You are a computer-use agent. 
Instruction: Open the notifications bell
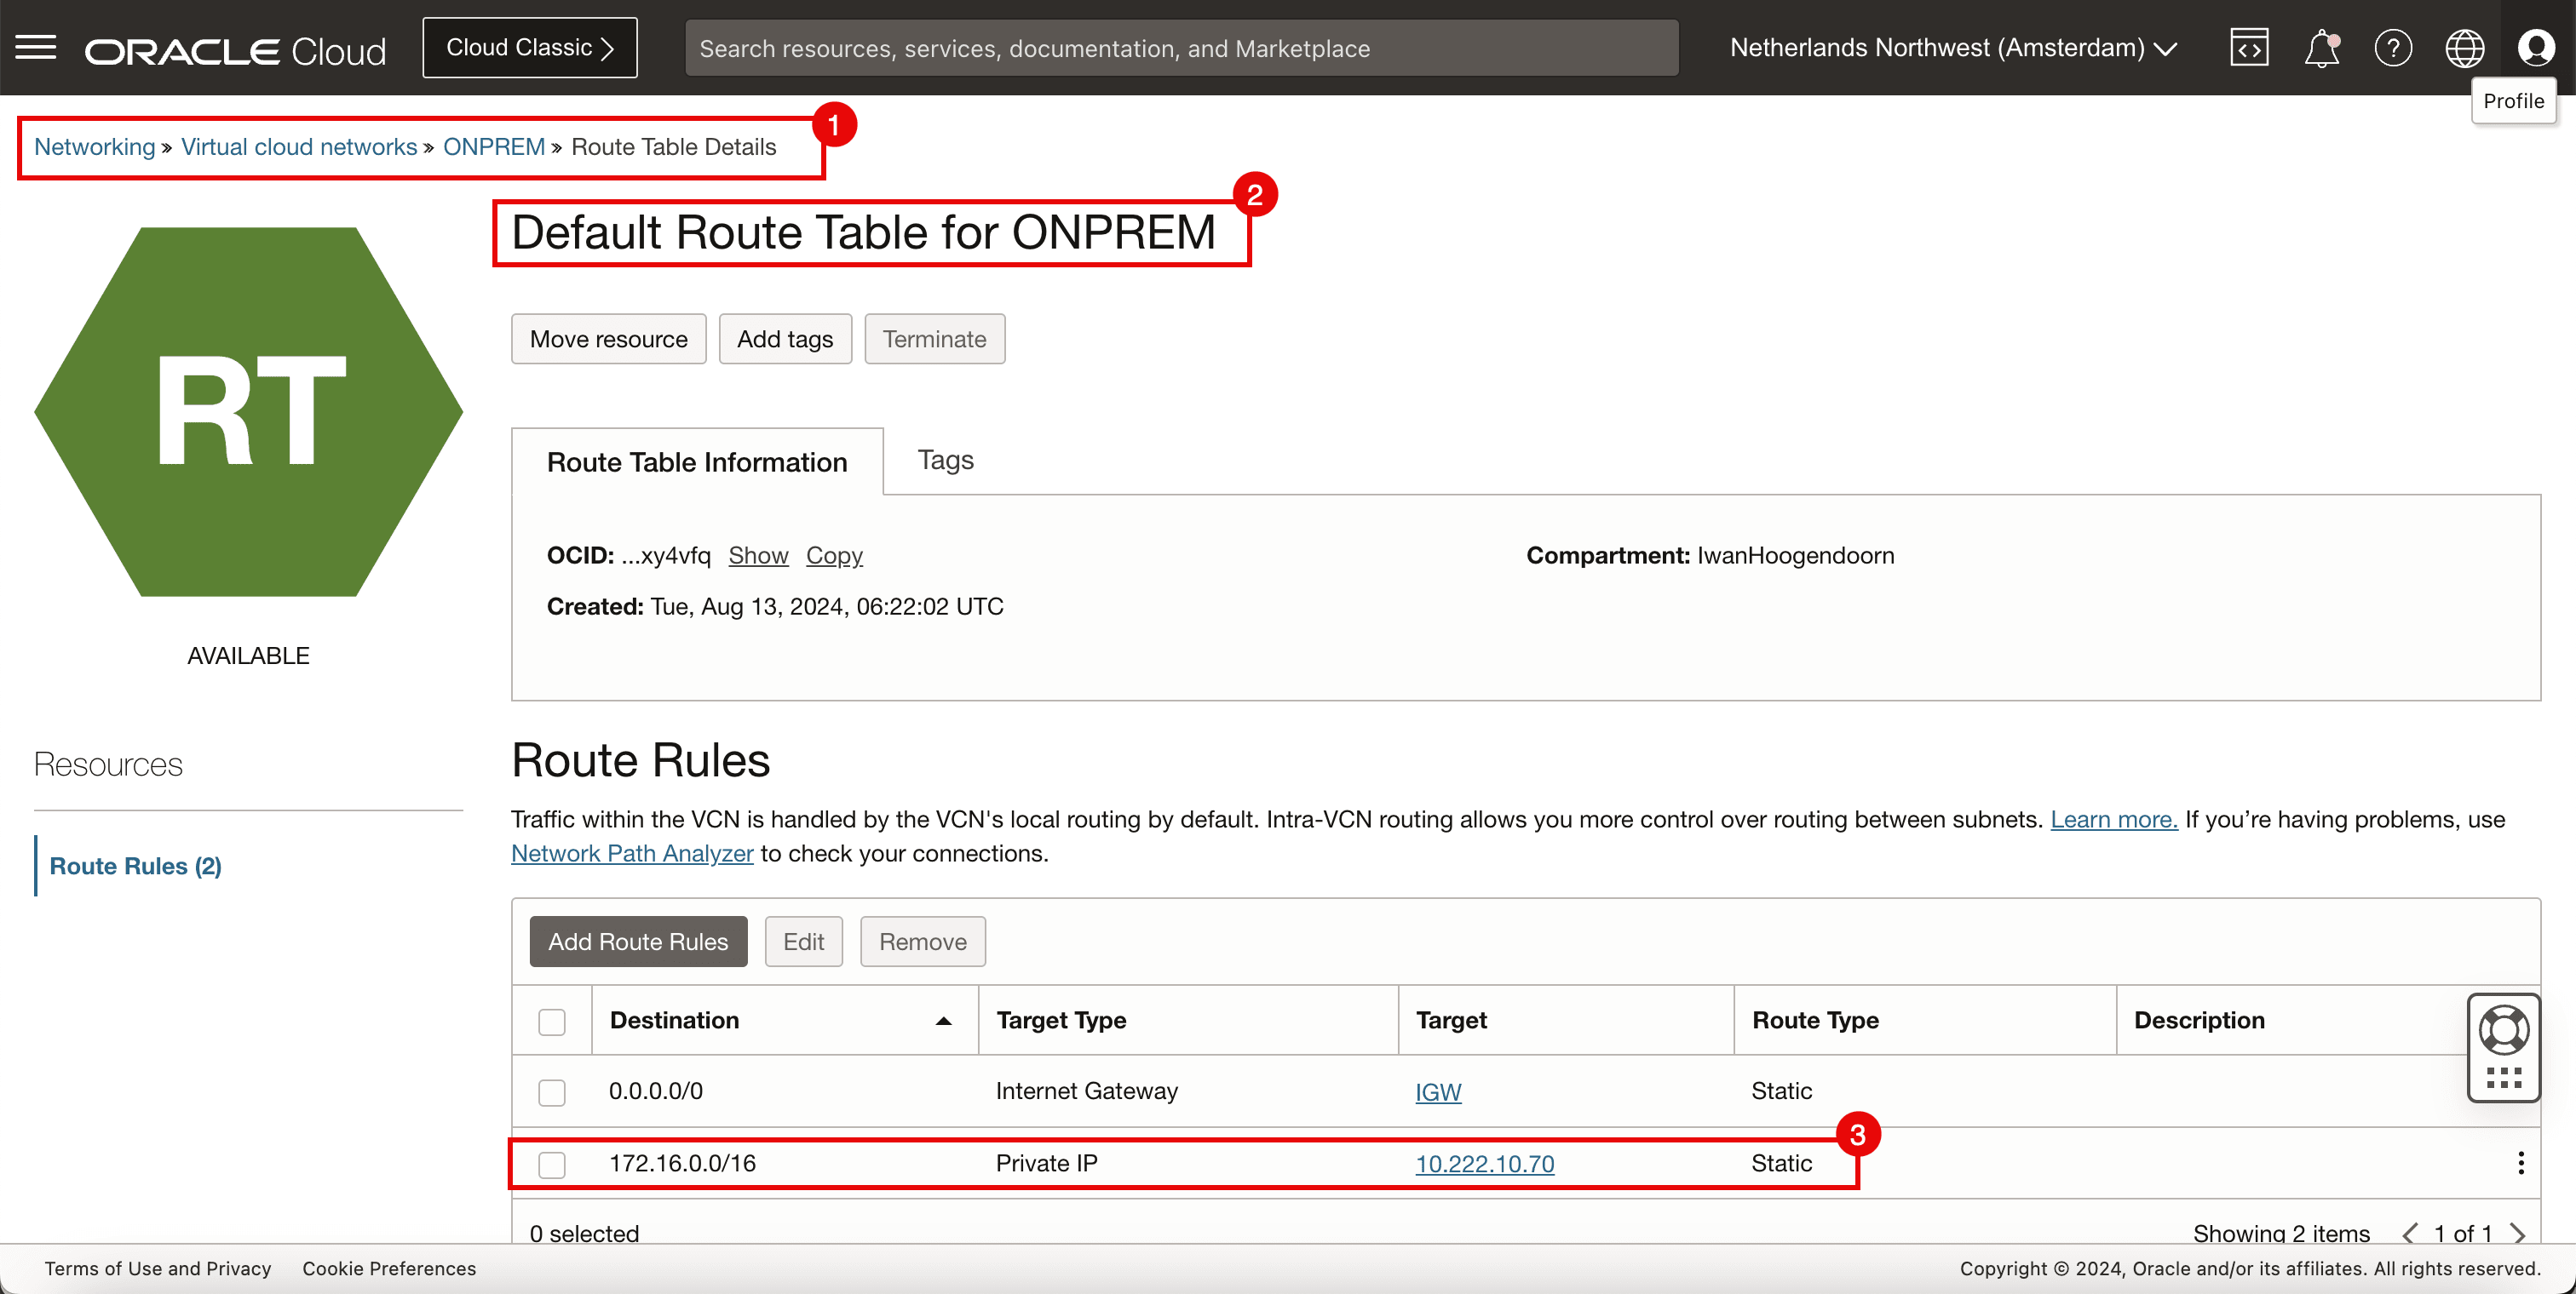(2321, 48)
